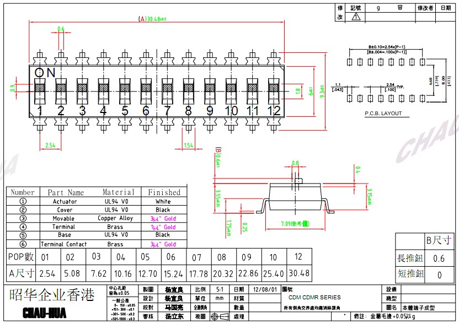Image resolution: width=459 pixels, height=323 pixels.
Task: Click the 2.54 pin pitch dimension
Action: [x=50, y=146]
